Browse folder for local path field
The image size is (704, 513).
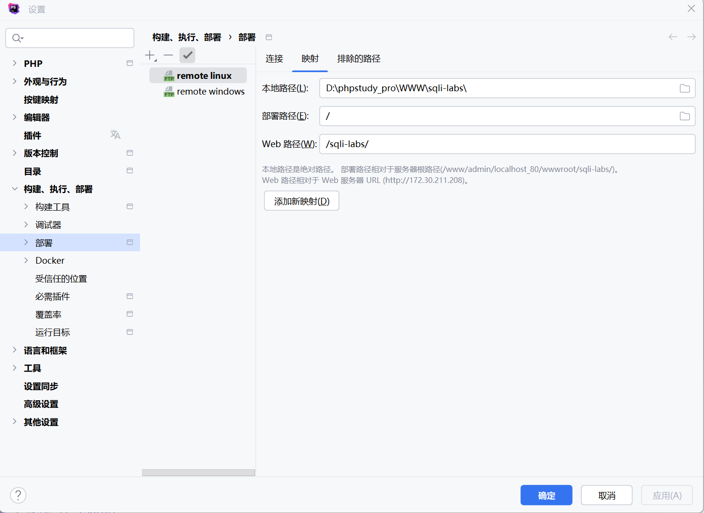tap(684, 88)
